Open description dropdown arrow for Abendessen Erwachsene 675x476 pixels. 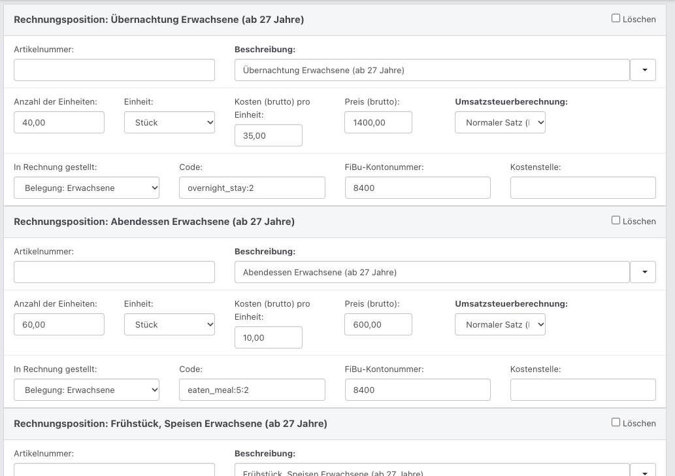[x=643, y=272]
